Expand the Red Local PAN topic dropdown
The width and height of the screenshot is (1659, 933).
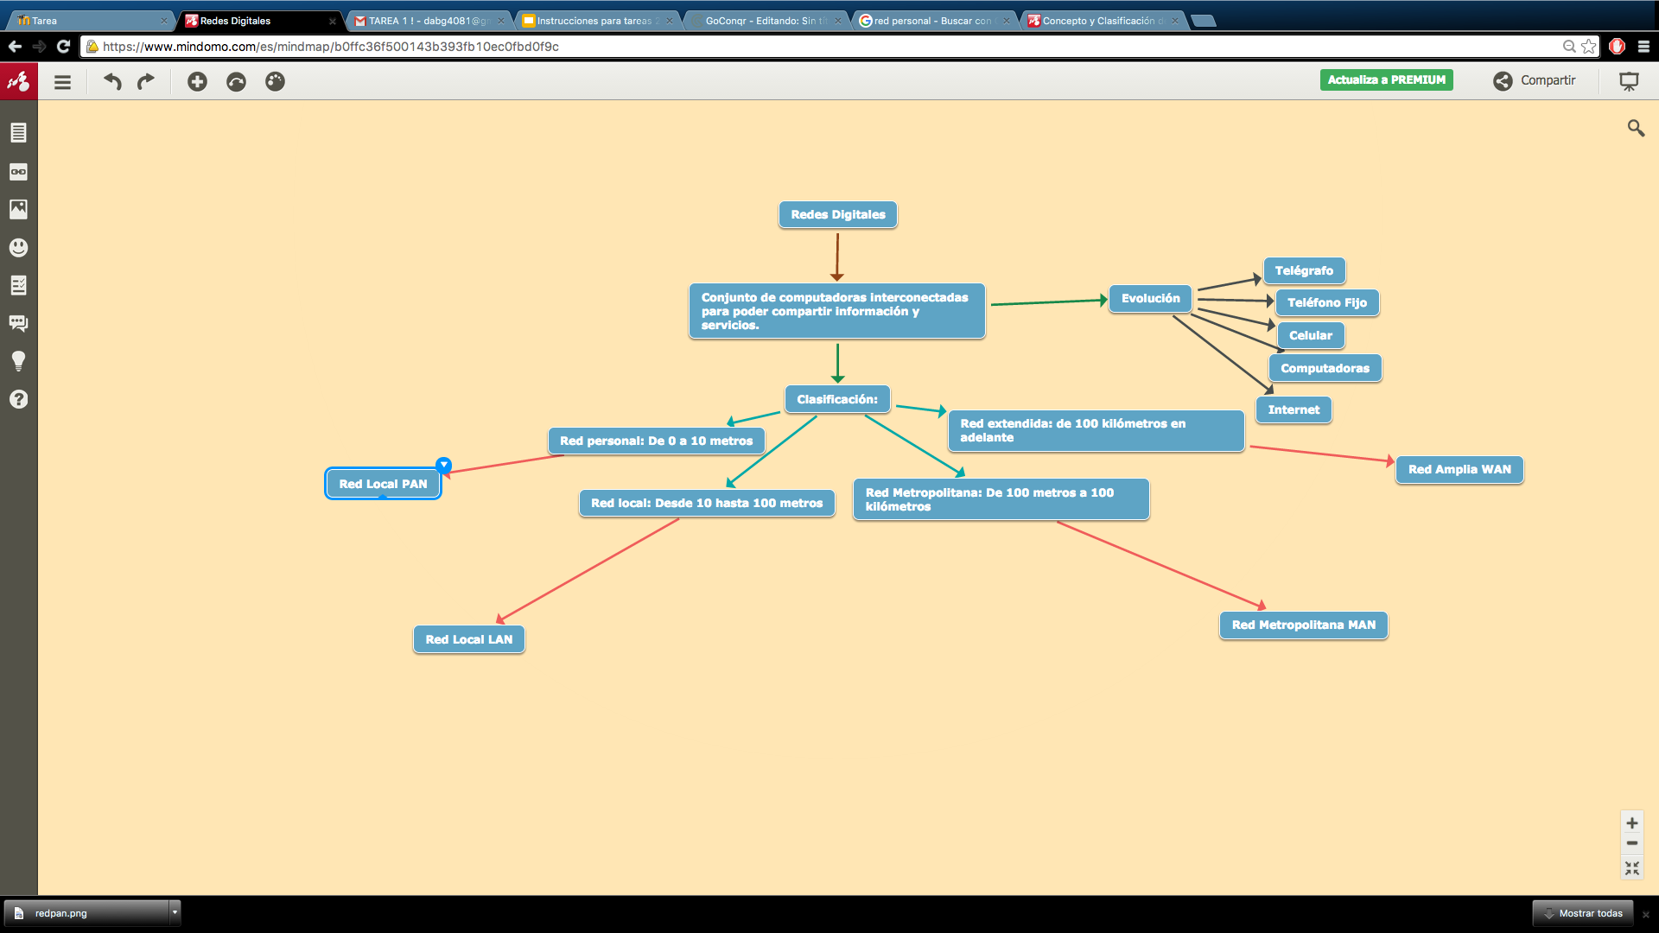pos(443,465)
